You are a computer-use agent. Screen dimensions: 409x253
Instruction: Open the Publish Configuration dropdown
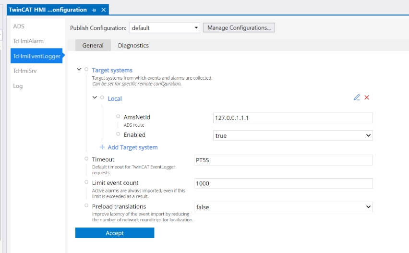165,28
